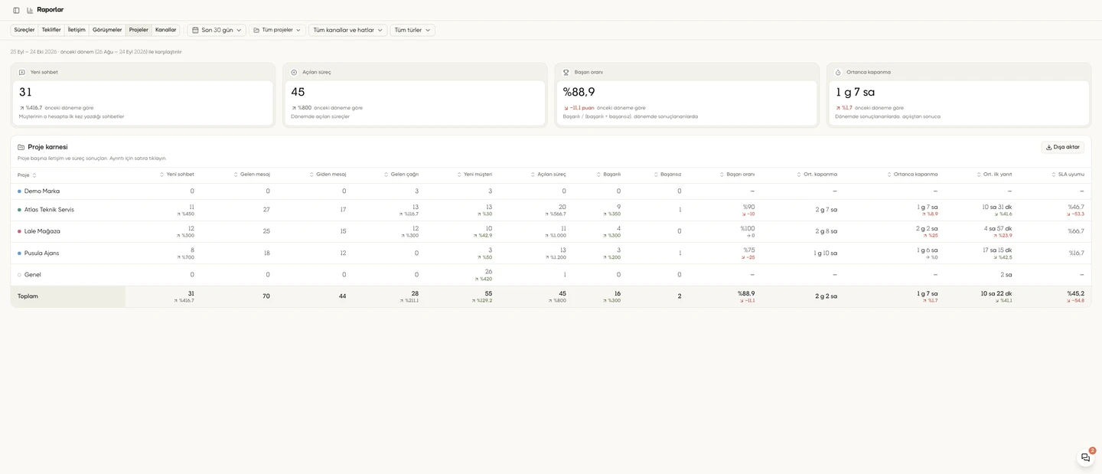Expand the Tüm projeler filter

277,30
